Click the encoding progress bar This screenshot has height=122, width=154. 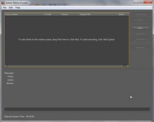coord(77,109)
